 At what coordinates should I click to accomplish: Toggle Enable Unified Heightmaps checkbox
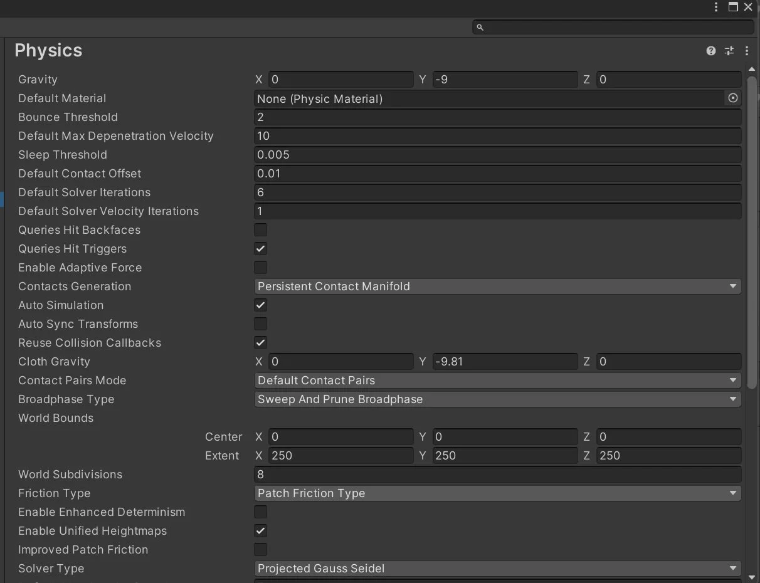[260, 530]
